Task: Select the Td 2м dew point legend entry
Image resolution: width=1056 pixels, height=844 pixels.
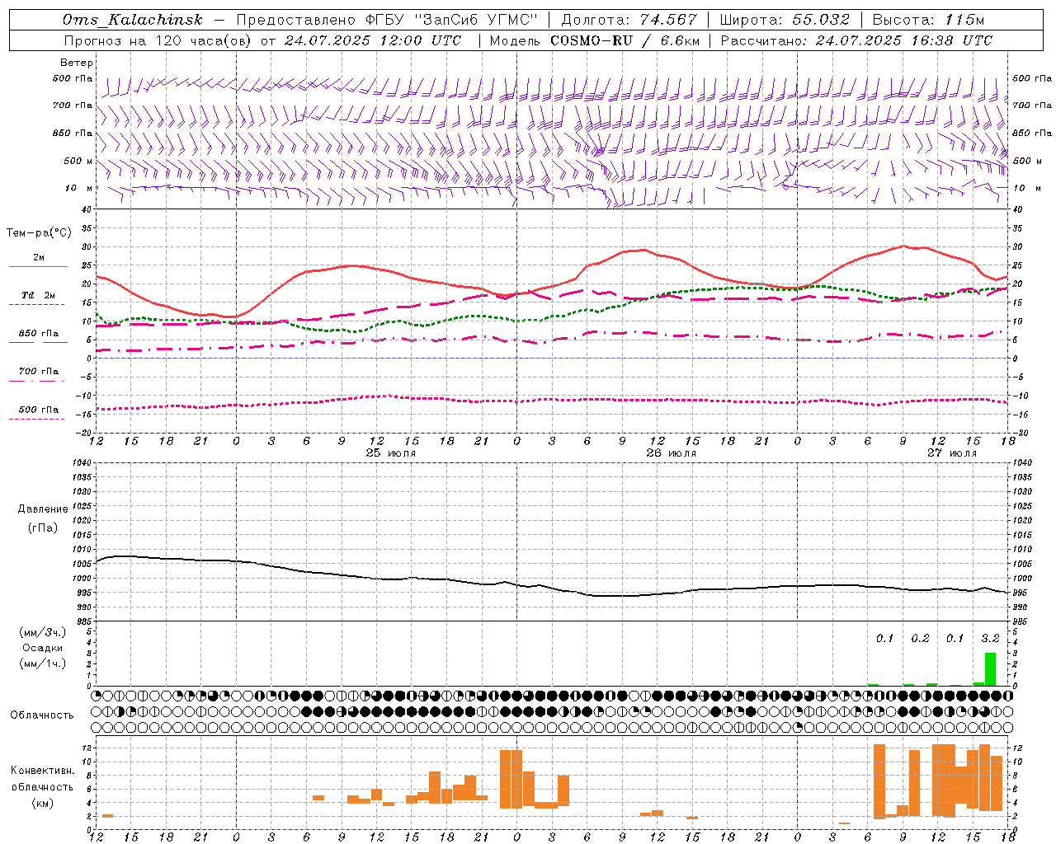Action: (x=39, y=295)
